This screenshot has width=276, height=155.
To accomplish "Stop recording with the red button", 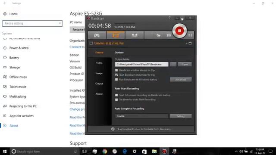I will tap(179, 31).
